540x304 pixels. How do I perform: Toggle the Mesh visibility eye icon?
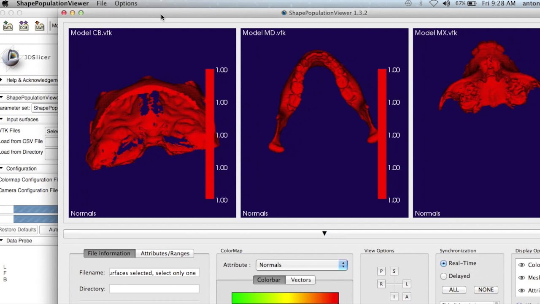522,278
